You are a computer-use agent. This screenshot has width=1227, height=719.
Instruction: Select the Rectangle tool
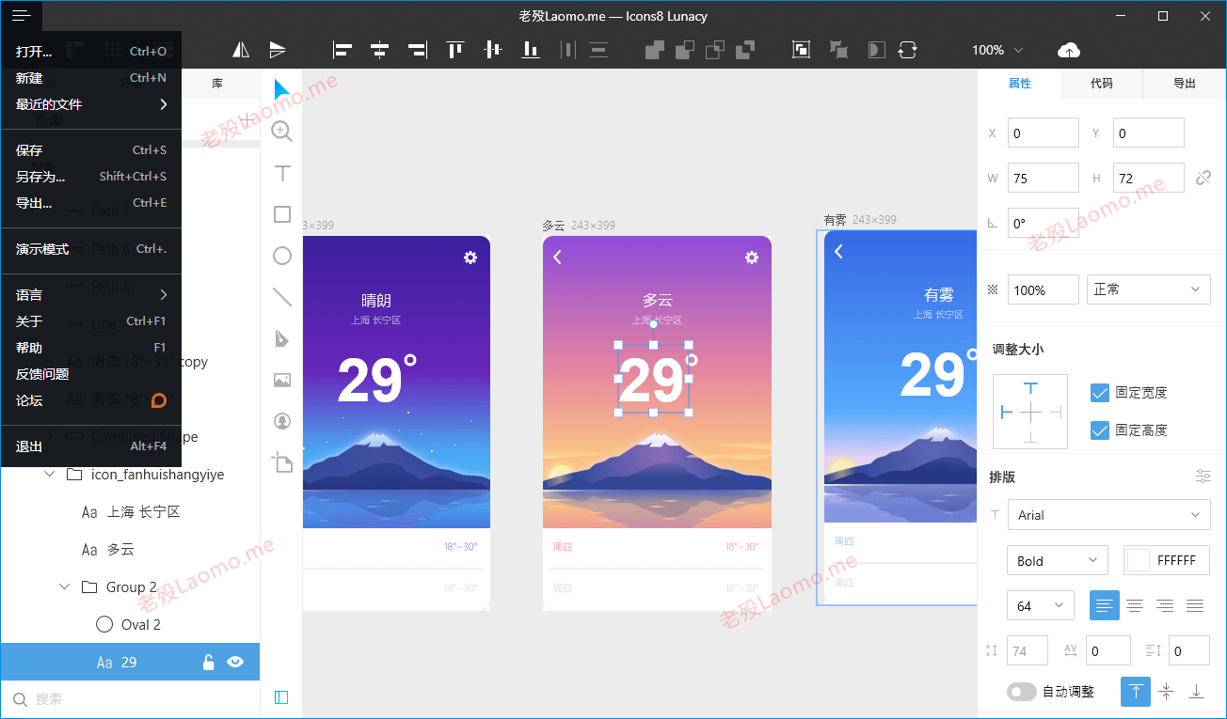click(x=282, y=214)
